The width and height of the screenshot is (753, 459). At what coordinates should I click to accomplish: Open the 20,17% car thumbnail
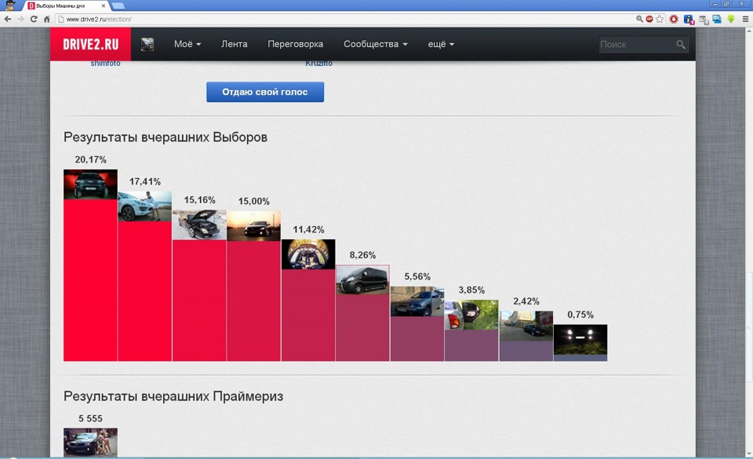click(90, 184)
